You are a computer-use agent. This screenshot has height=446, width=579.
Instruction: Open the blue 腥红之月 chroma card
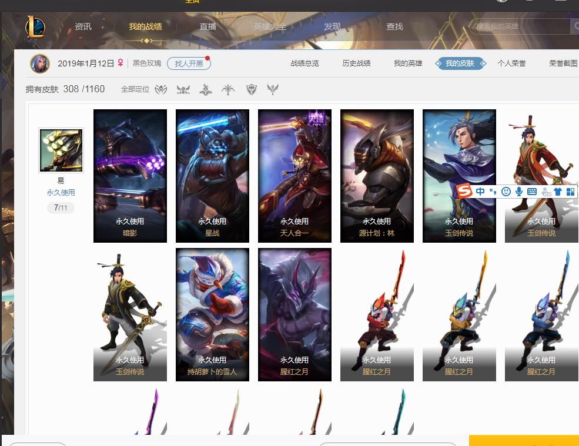click(x=541, y=314)
